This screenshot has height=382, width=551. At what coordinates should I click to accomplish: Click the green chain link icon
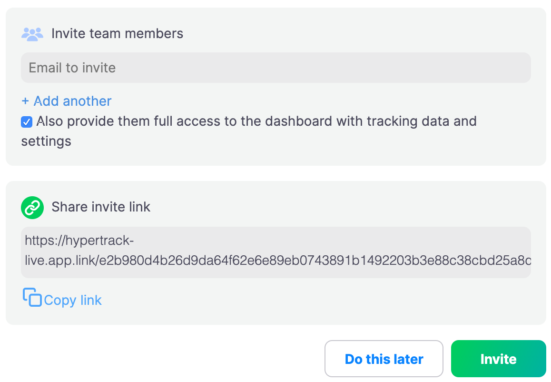coord(32,207)
